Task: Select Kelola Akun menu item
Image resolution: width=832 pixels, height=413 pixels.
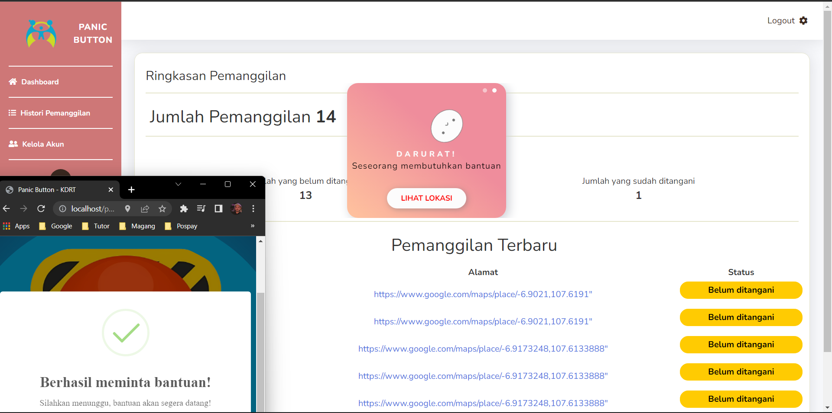Action: 43,144
